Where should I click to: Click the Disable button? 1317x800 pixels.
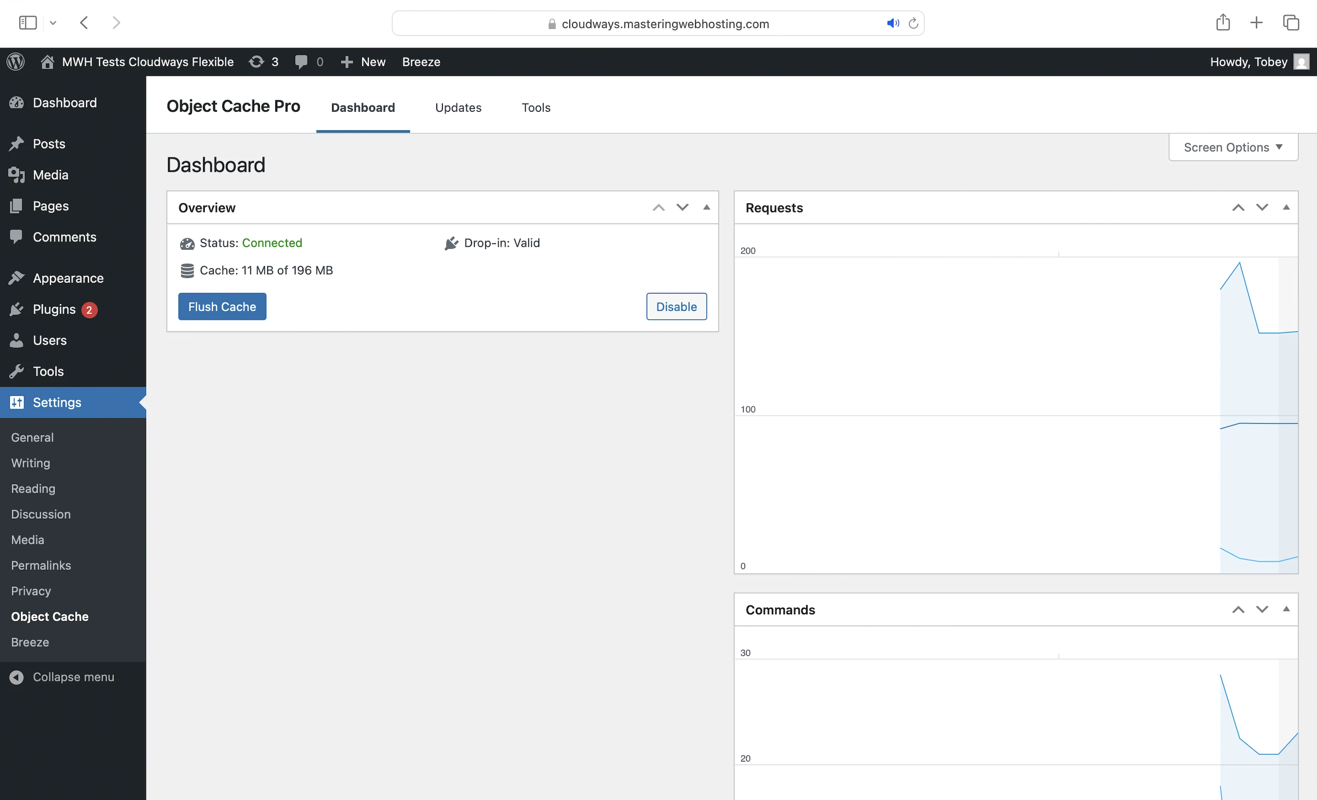click(x=675, y=307)
